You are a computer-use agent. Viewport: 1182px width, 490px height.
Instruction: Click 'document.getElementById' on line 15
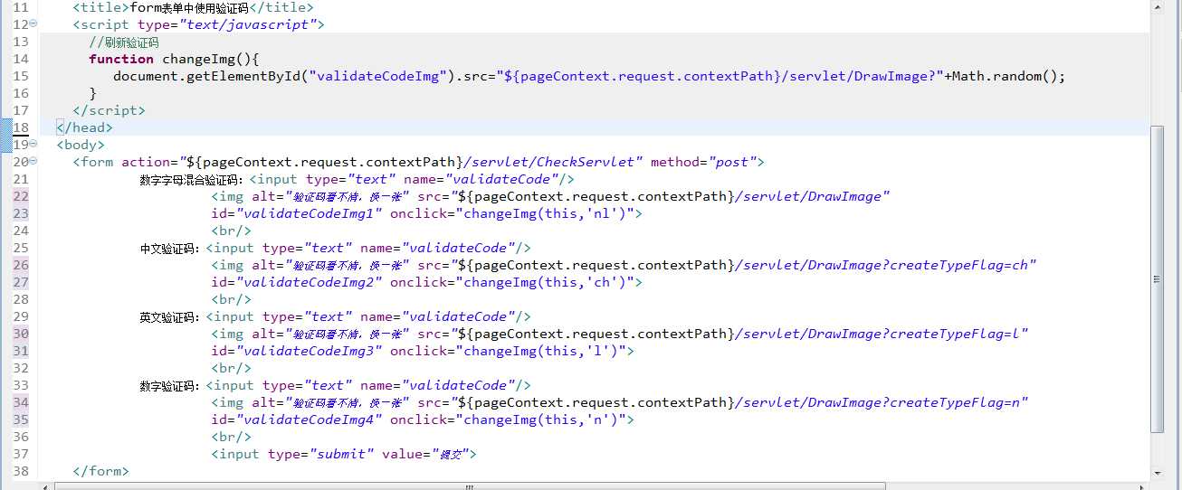pyautogui.click(x=207, y=76)
